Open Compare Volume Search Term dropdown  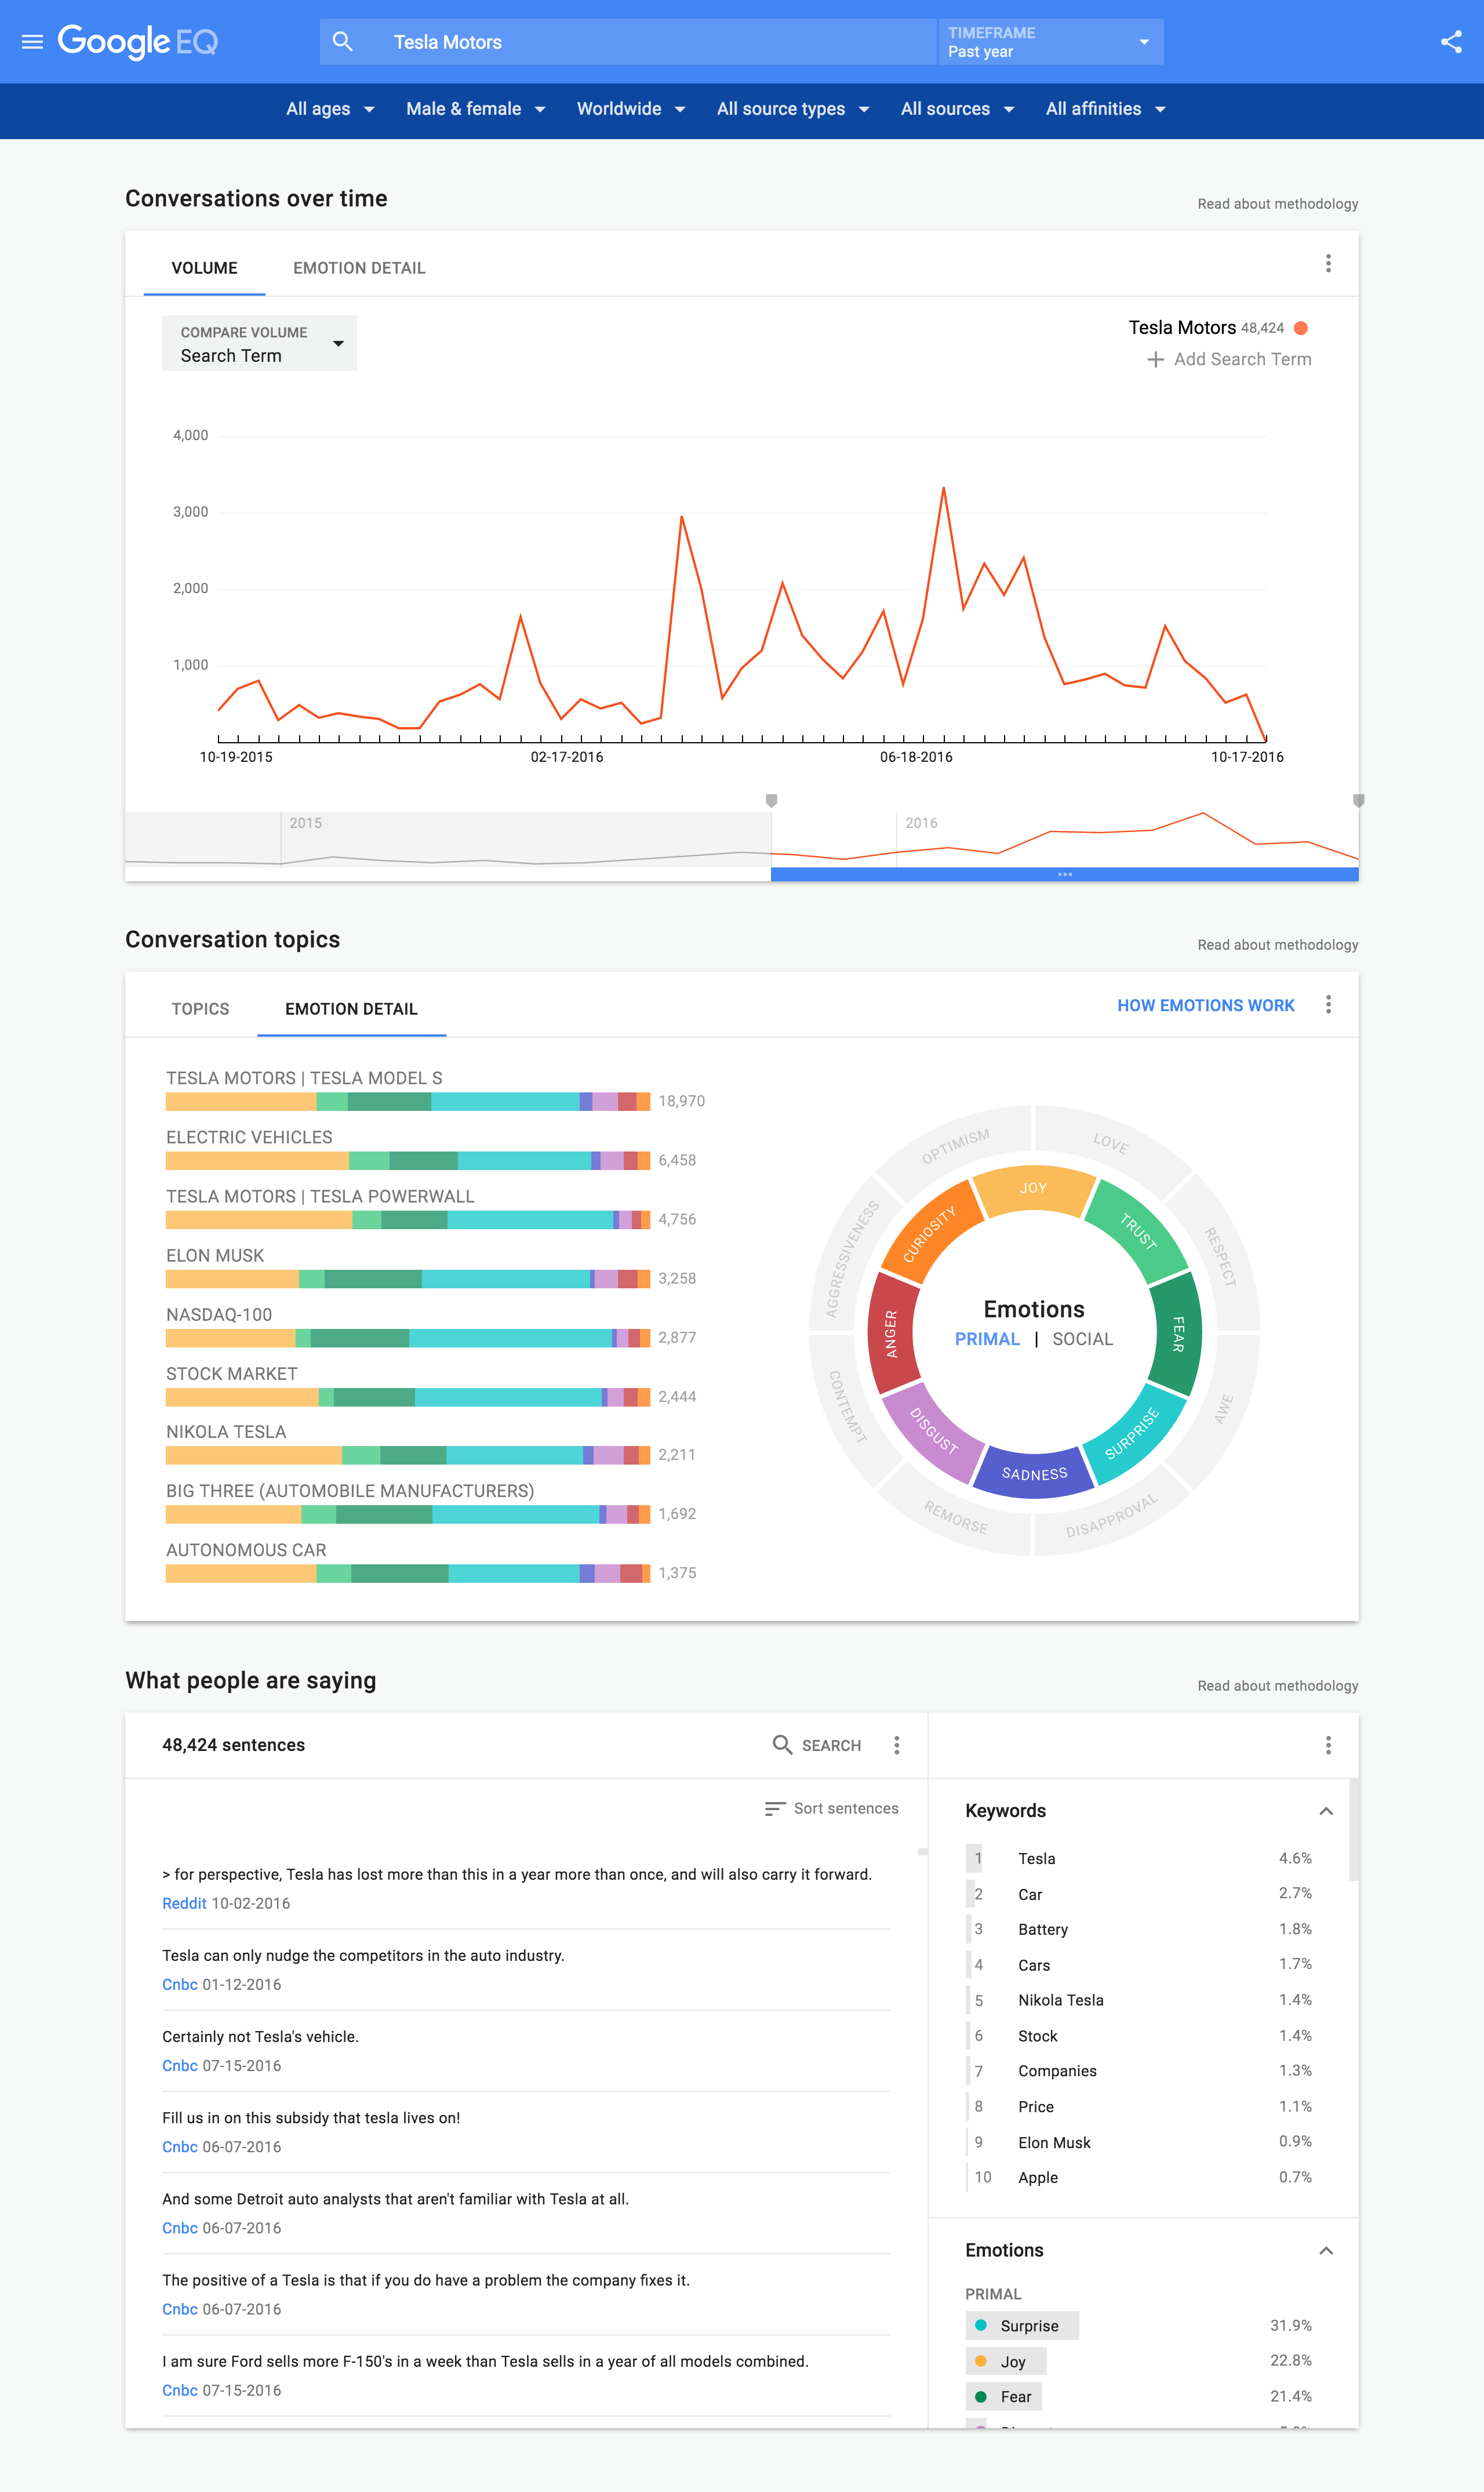[259, 344]
